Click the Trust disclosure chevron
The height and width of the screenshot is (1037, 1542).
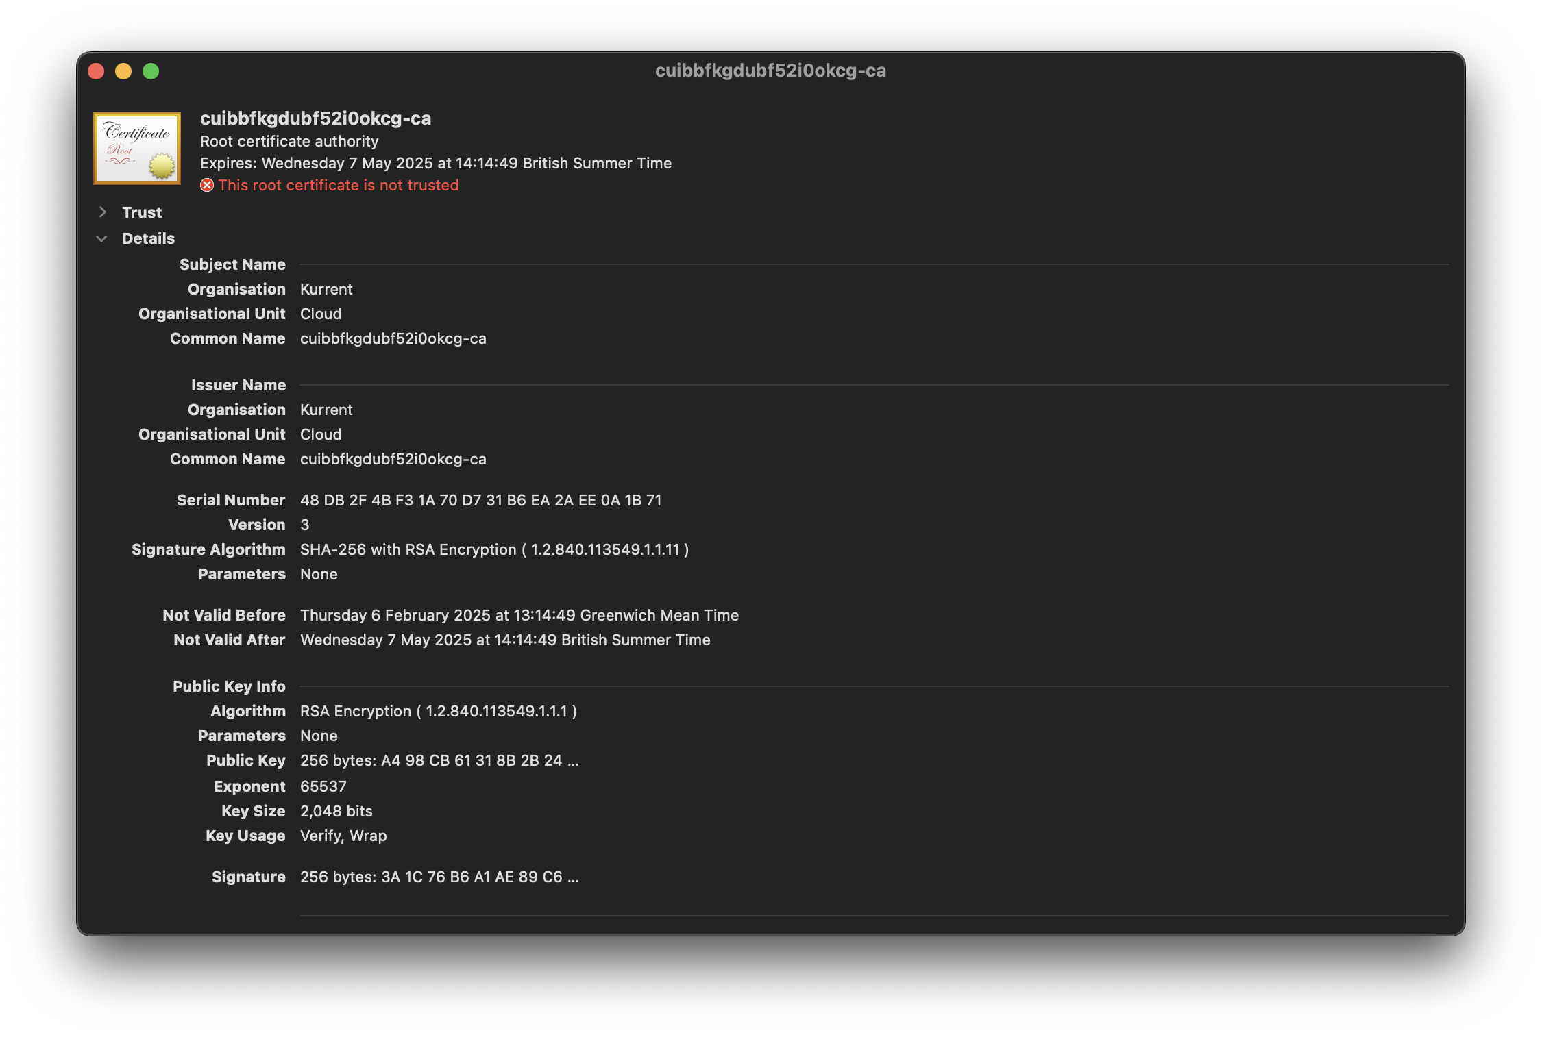[103, 212]
